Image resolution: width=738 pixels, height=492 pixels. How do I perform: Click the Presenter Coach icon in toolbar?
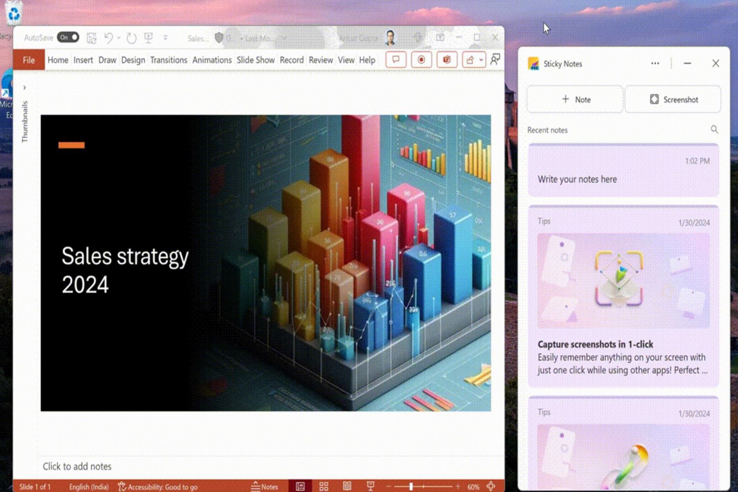click(495, 60)
